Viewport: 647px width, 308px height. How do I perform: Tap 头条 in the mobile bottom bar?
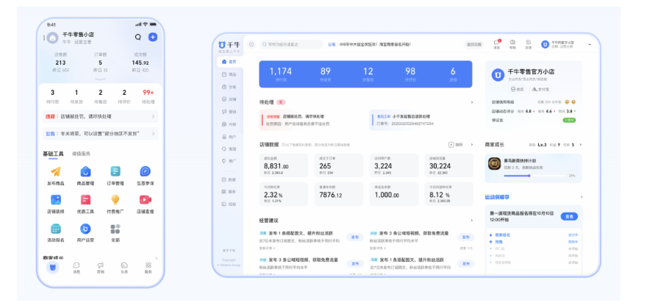click(124, 268)
